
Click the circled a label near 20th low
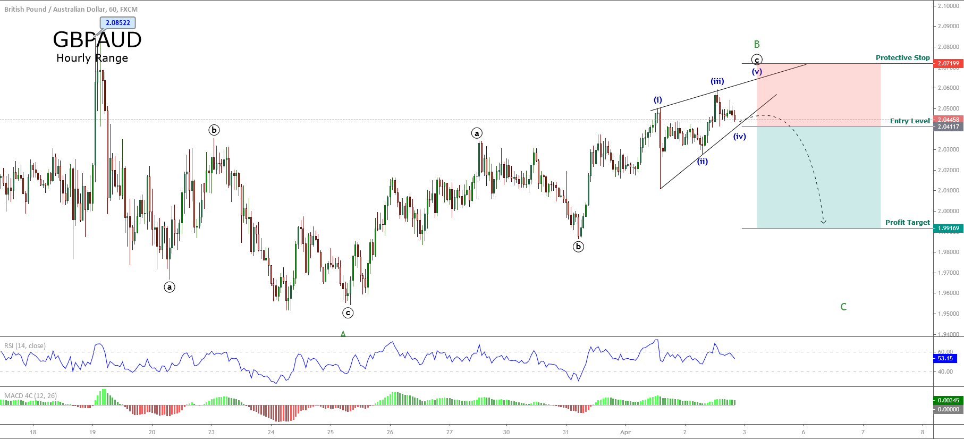click(x=170, y=287)
